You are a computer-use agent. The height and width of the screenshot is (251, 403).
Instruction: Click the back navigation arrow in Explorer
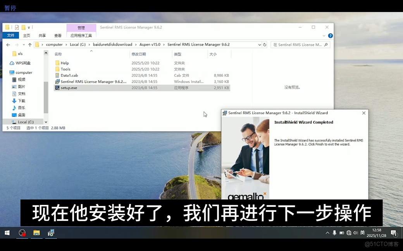coord(8,45)
